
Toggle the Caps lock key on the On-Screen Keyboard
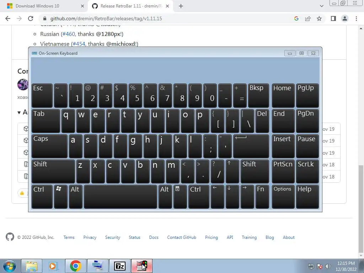point(49,146)
